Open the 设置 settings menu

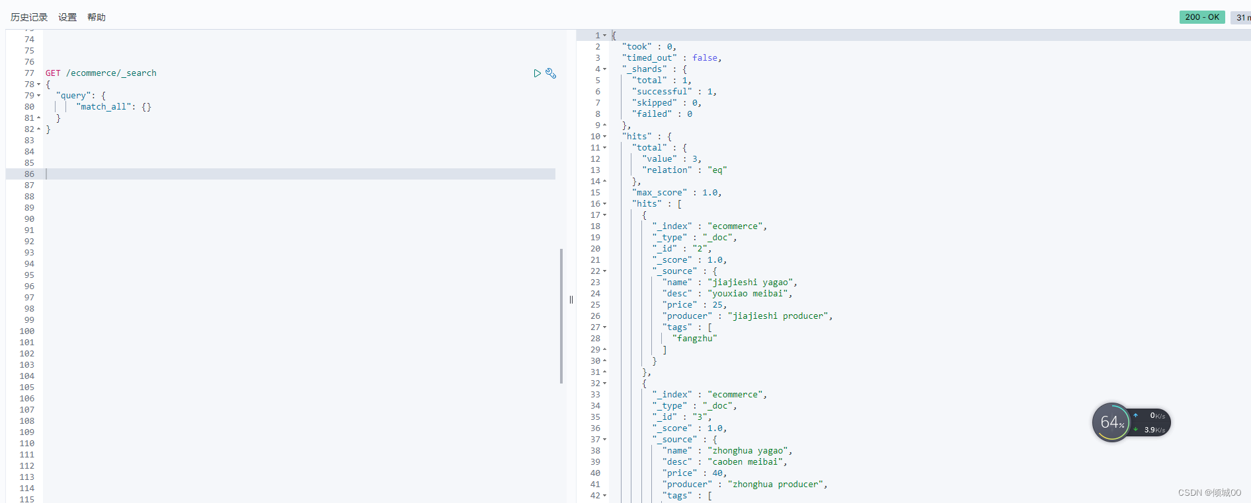[67, 17]
